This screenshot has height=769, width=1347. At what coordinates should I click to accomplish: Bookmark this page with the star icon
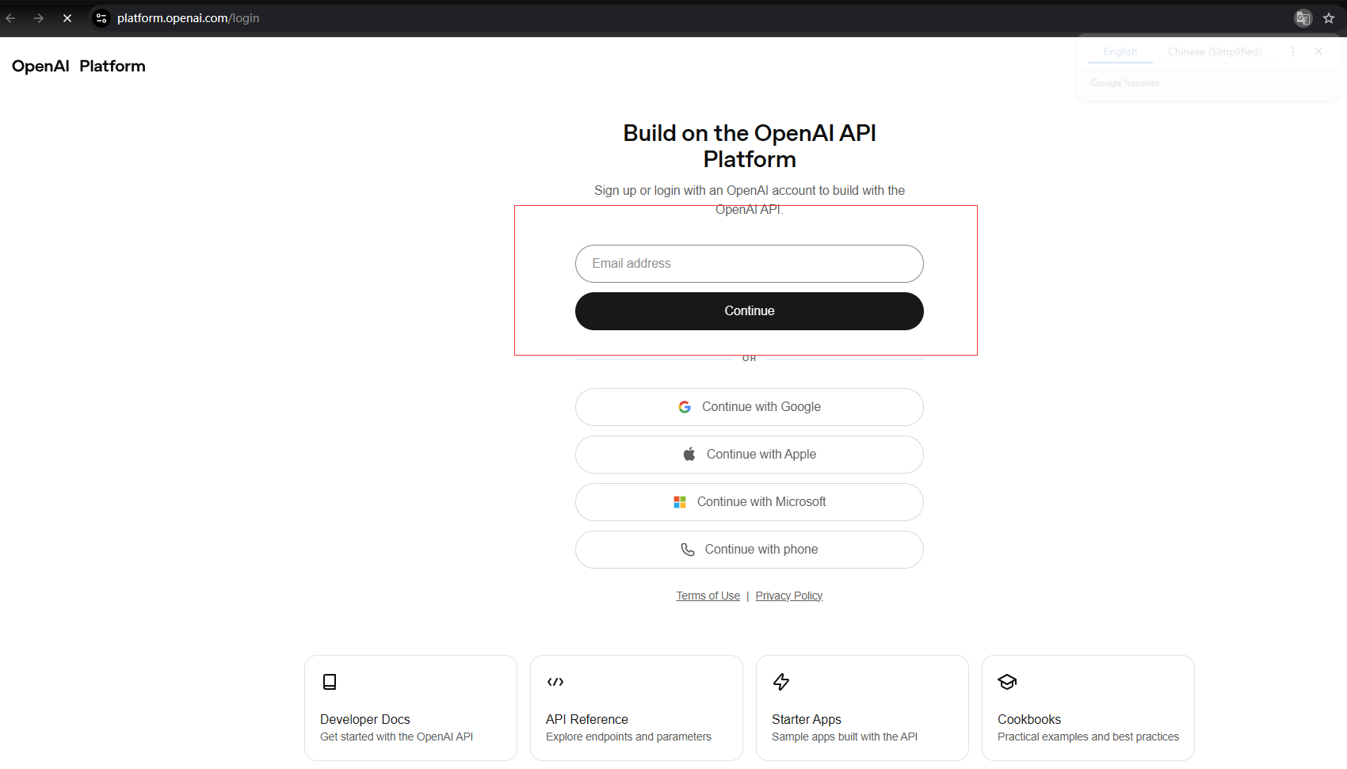pos(1329,18)
